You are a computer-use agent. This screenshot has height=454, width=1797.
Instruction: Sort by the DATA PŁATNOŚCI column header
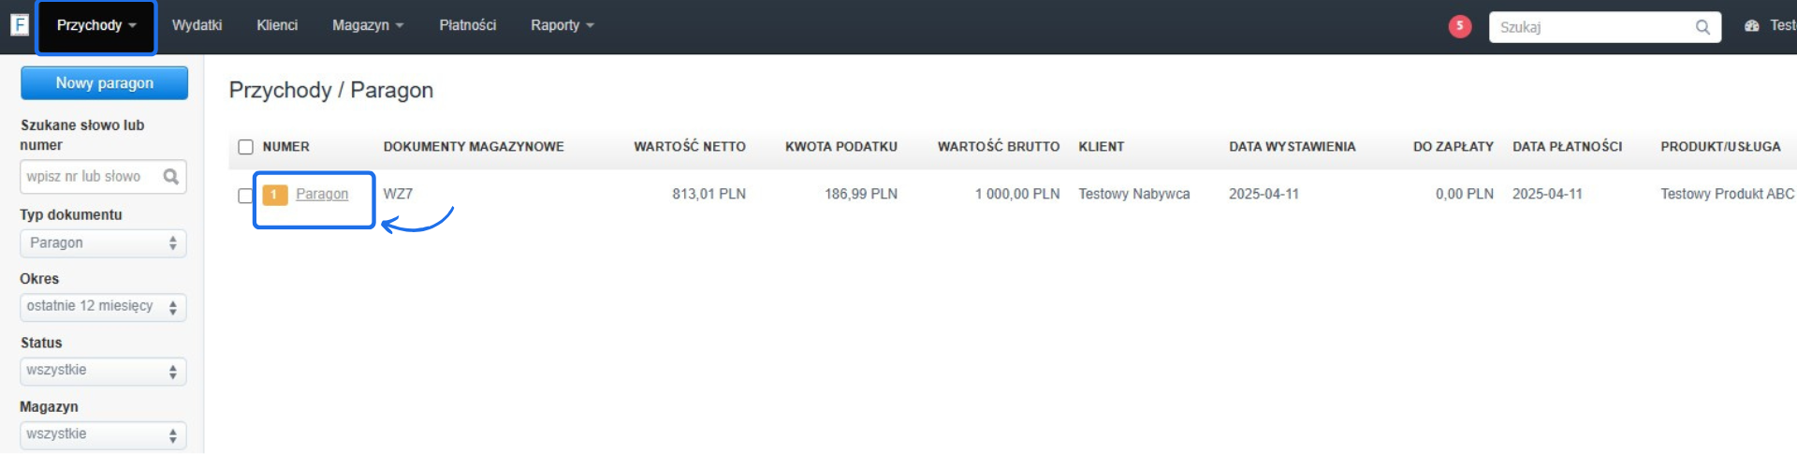[x=1568, y=147]
